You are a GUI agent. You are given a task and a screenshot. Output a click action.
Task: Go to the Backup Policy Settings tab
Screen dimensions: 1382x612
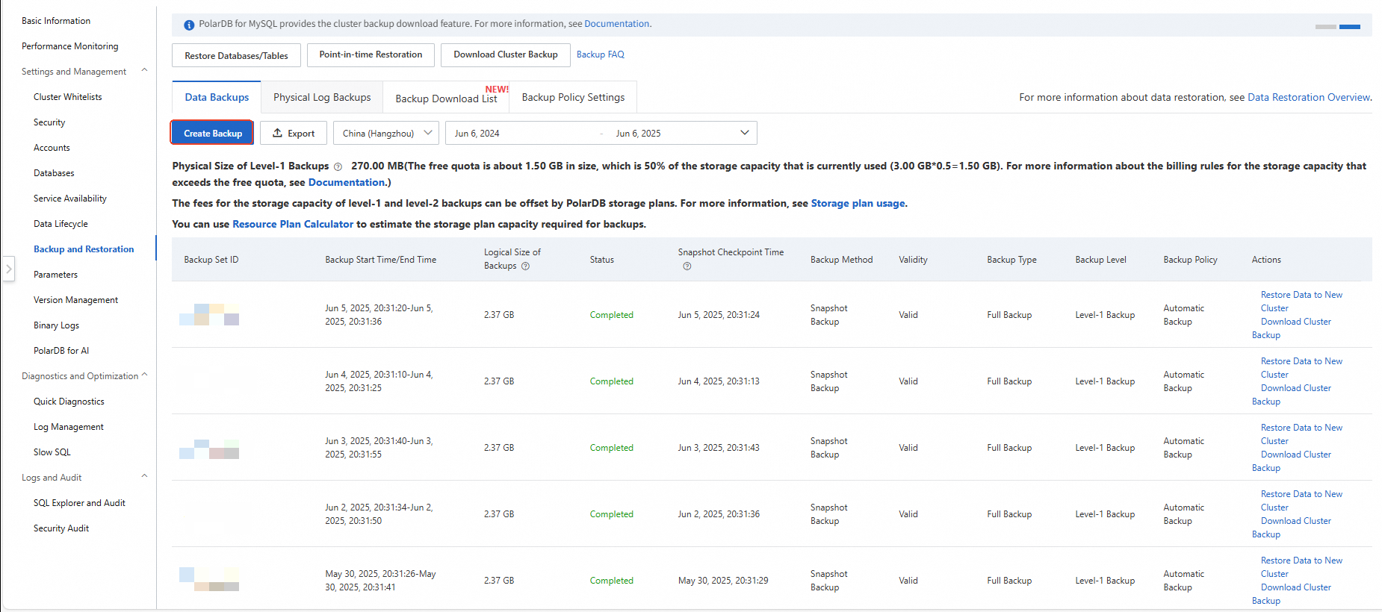click(x=573, y=97)
